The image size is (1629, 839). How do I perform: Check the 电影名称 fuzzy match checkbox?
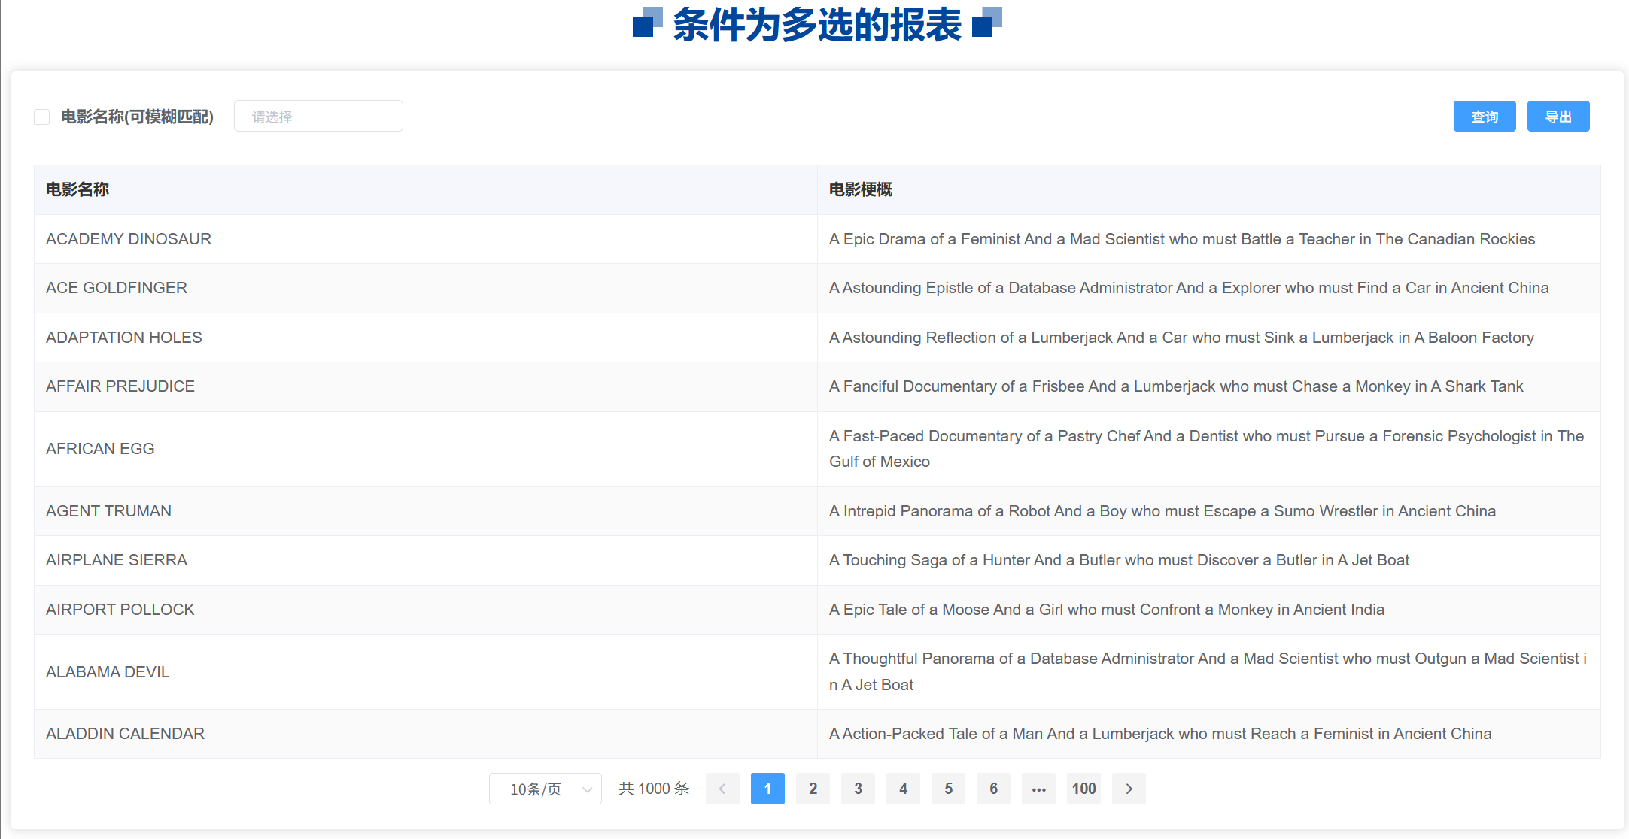[42, 117]
